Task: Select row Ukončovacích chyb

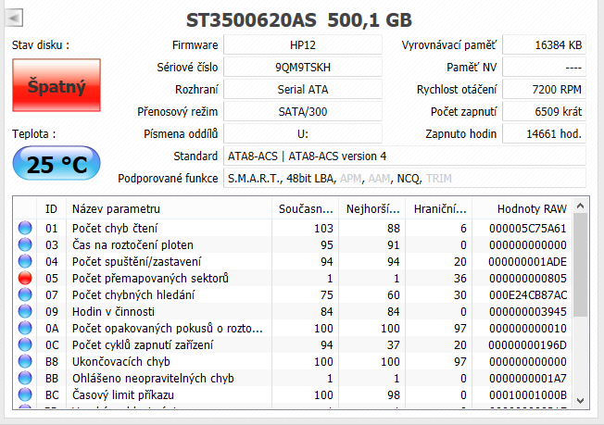Action: (293, 361)
